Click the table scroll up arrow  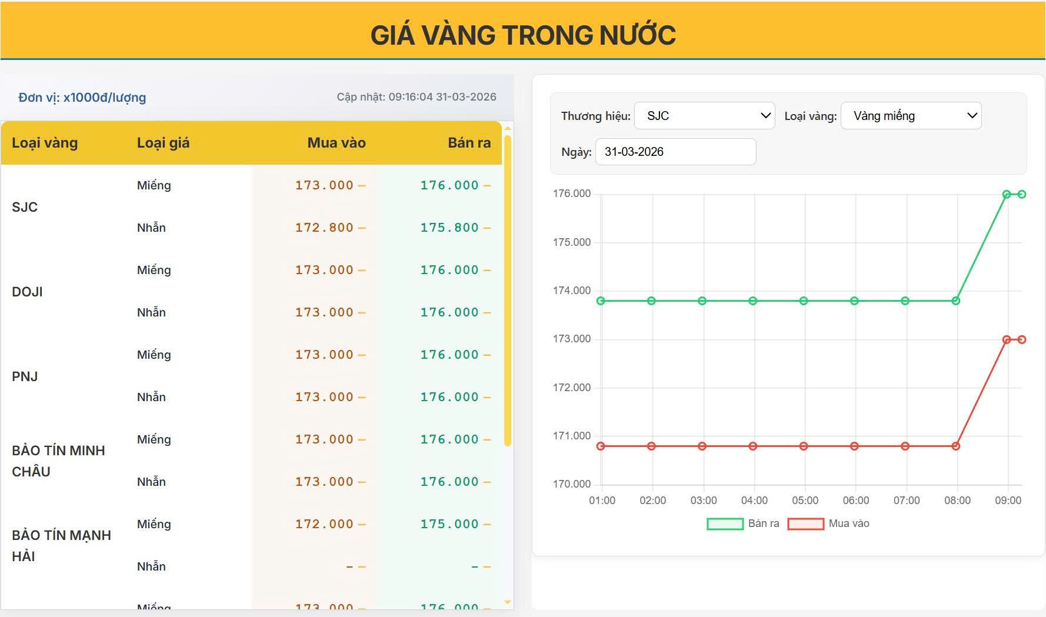(x=508, y=128)
